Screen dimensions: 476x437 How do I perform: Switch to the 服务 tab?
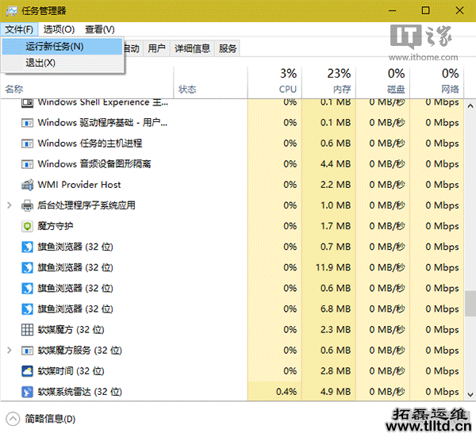coord(228,48)
